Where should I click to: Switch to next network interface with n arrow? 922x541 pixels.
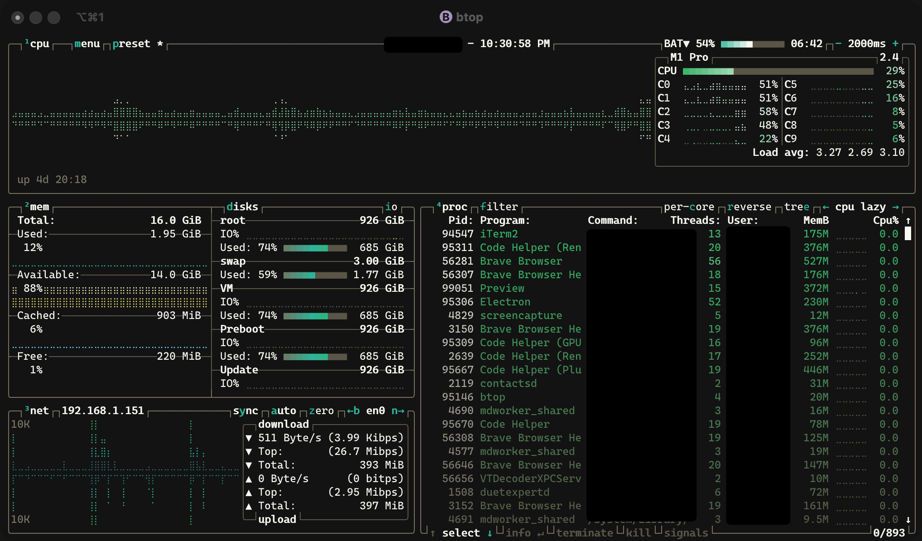(x=398, y=411)
